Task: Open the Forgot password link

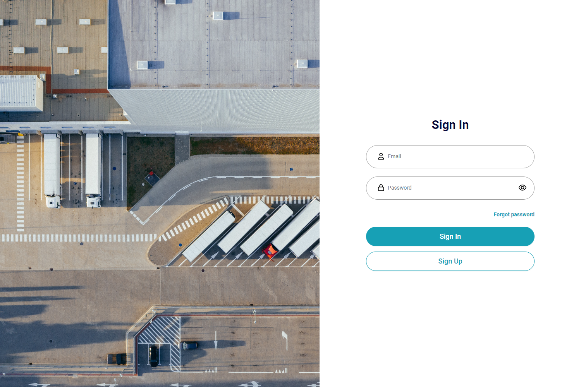Action: [x=514, y=214]
